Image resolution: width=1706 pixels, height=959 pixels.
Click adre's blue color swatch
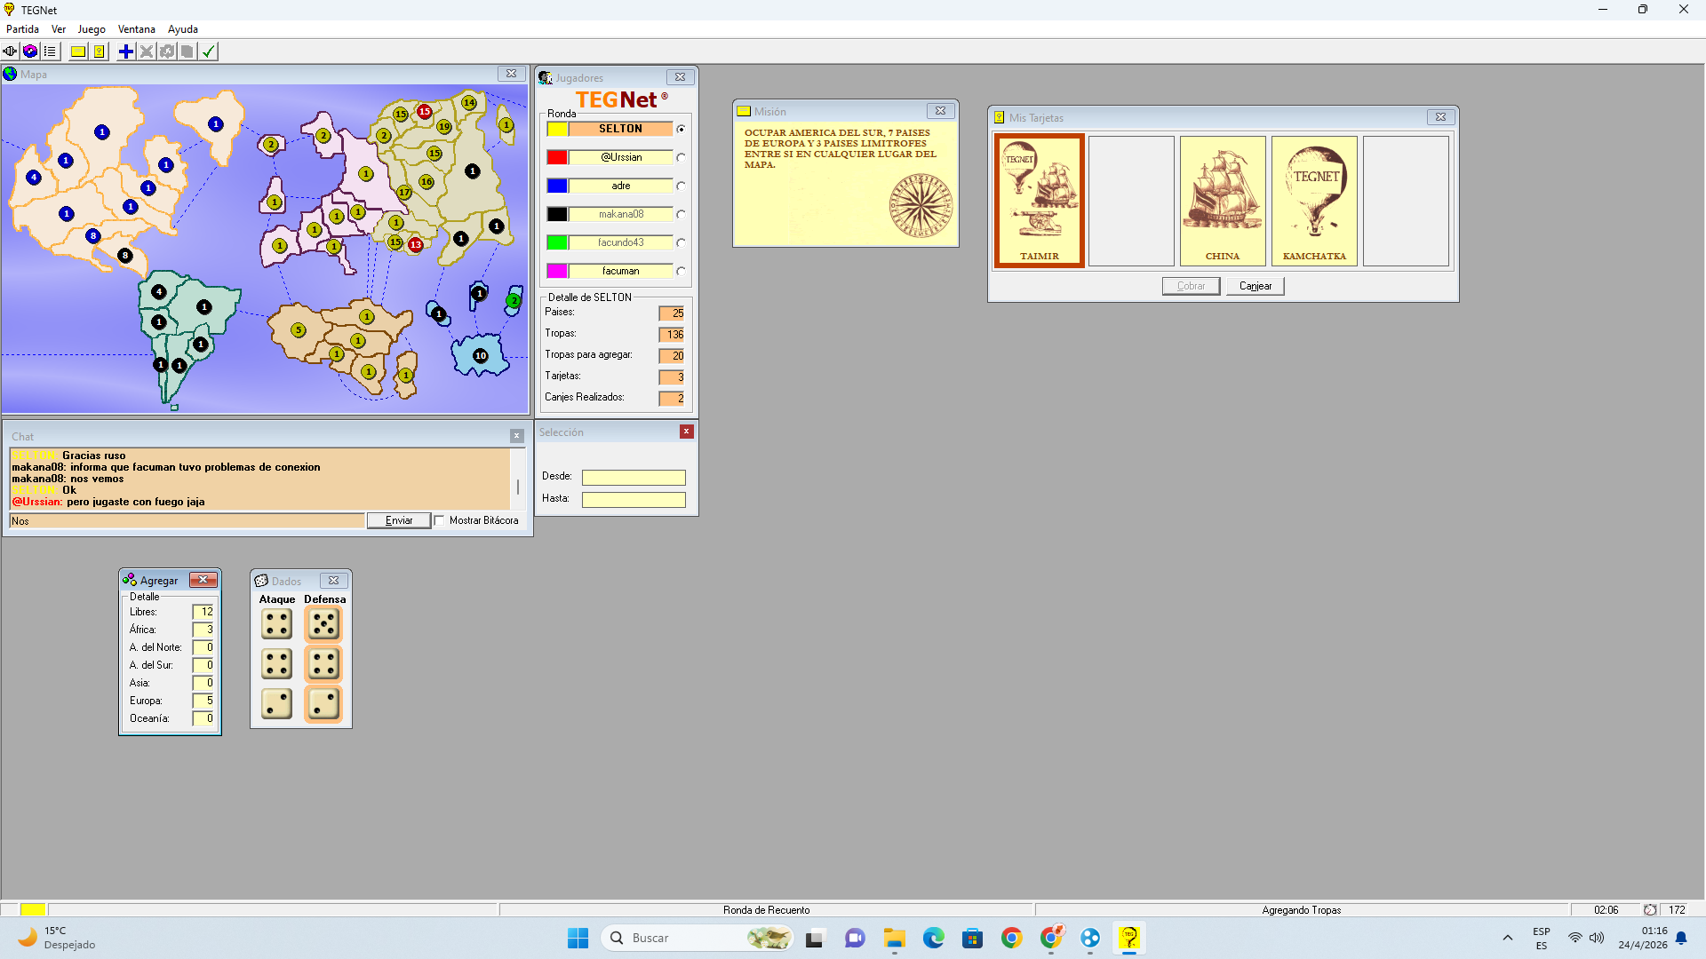point(557,186)
